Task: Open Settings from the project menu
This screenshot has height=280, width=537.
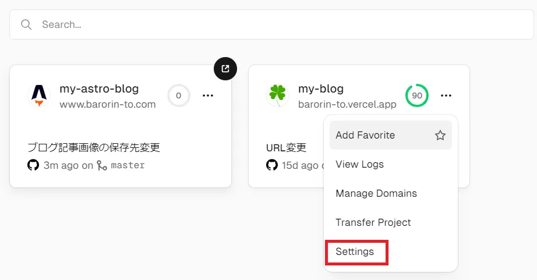Action: (355, 252)
